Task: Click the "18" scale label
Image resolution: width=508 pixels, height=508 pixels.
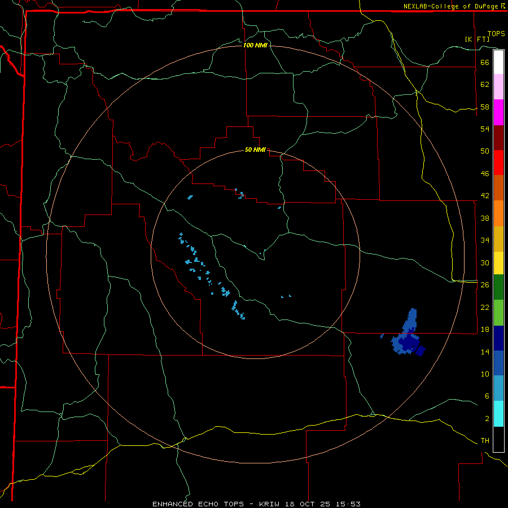Action: (x=485, y=330)
